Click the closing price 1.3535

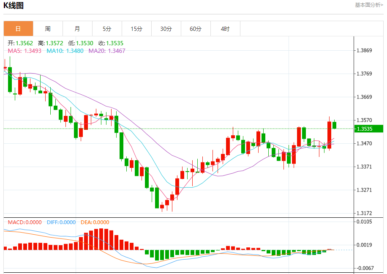point(114,43)
